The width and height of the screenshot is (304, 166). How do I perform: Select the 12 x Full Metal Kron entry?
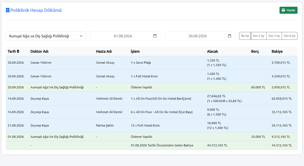tap(145, 125)
